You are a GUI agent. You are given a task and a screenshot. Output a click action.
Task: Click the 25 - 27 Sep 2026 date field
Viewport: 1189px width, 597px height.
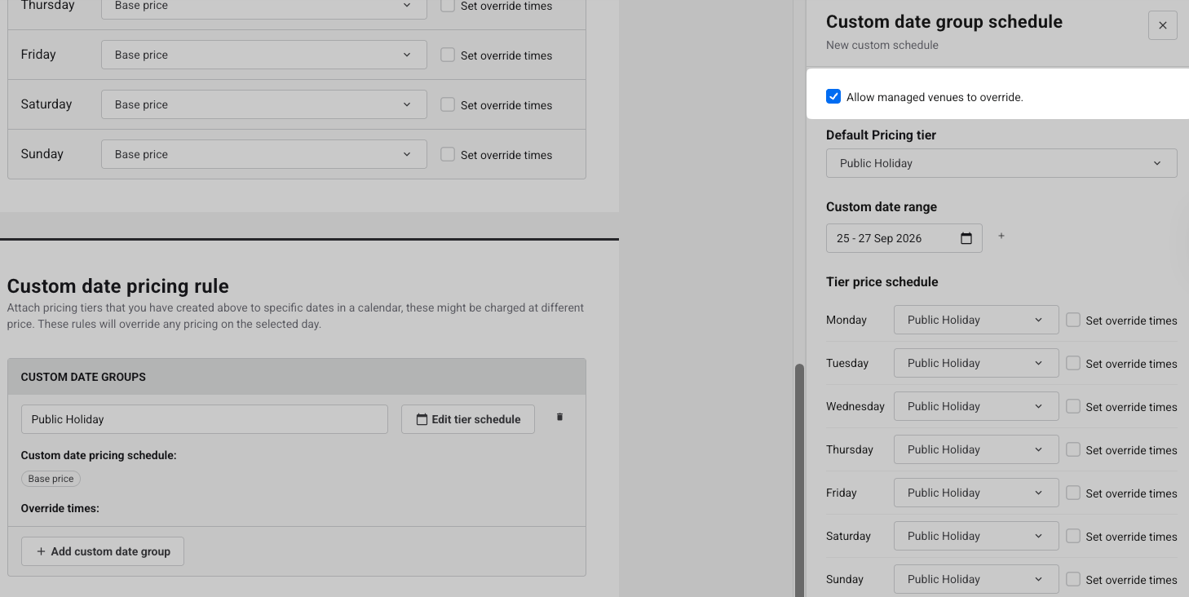point(904,238)
